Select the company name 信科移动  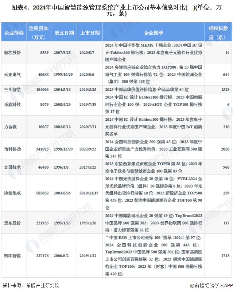12,149
